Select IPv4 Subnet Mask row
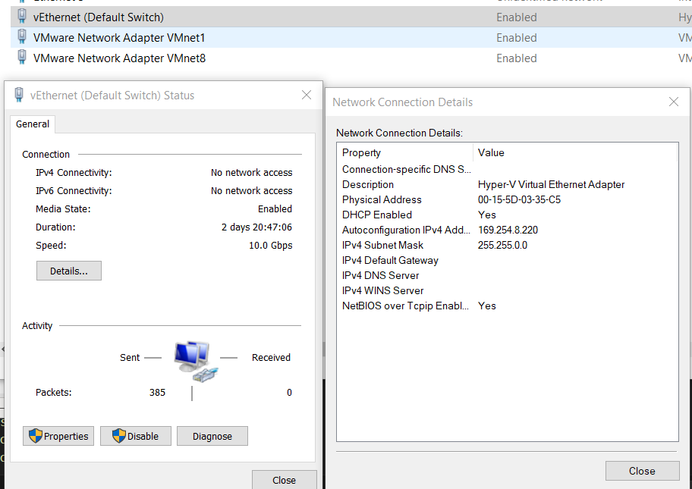This screenshot has width=692, height=489. pyautogui.click(x=508, y=245)
